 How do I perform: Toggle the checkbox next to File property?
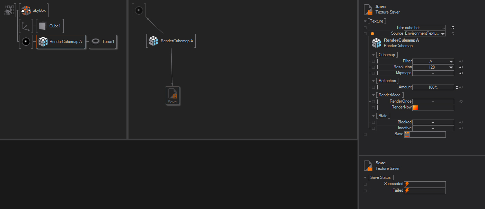pyautogui.click(x=365, y=28)
